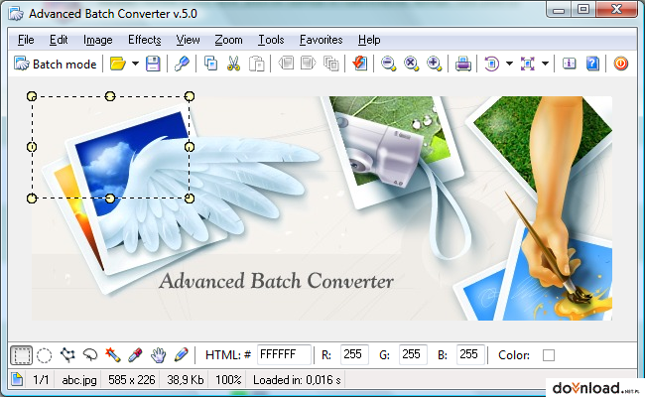Click top-left selection handle
The image size is (645, 397).
click(32, 96)
